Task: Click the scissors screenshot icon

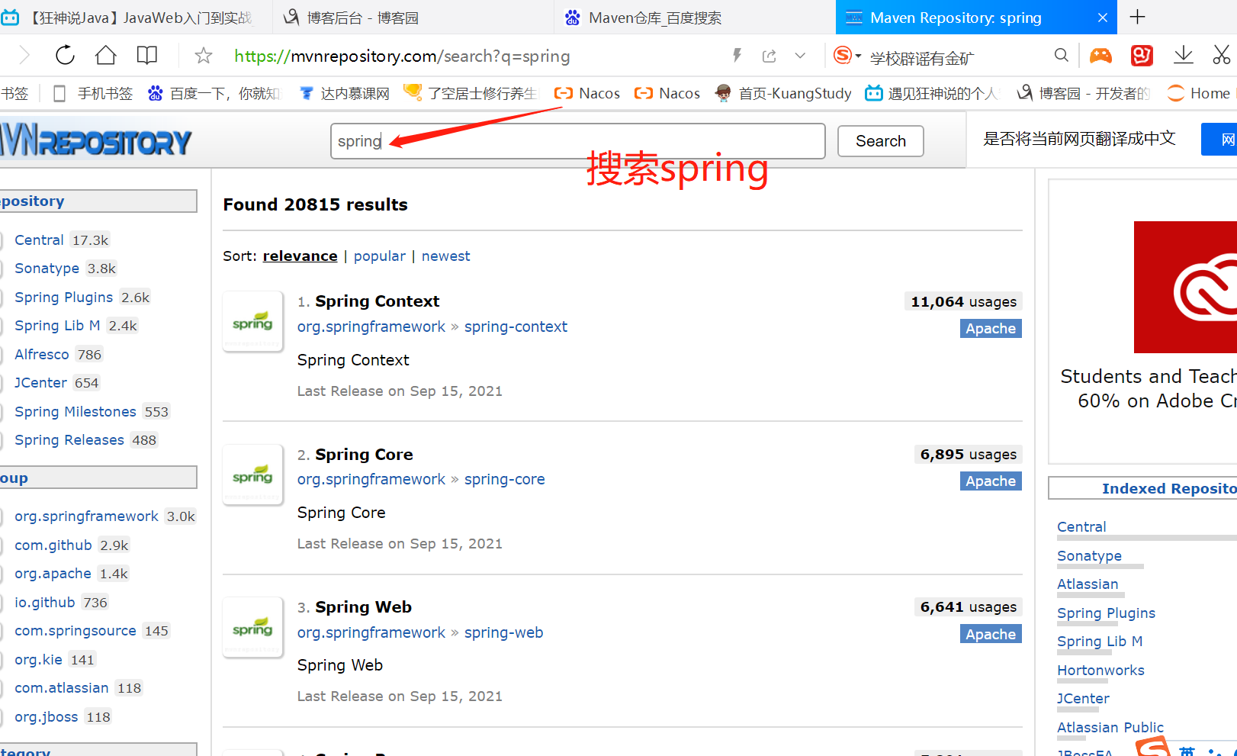Action: [1222, 56]
